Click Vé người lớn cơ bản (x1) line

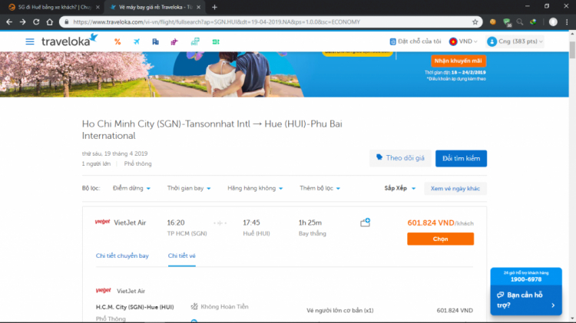340,311
